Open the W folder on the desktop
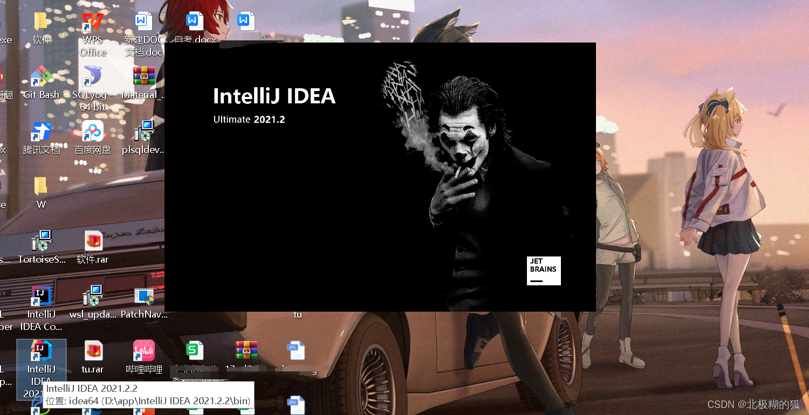The height and width of the screenshot is (415, 809). [x=41, y=192]
